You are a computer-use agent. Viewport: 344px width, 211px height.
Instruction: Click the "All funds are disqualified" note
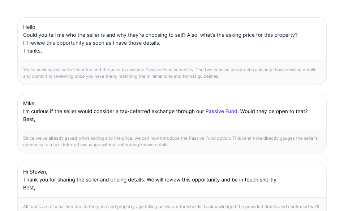(108, 207)
